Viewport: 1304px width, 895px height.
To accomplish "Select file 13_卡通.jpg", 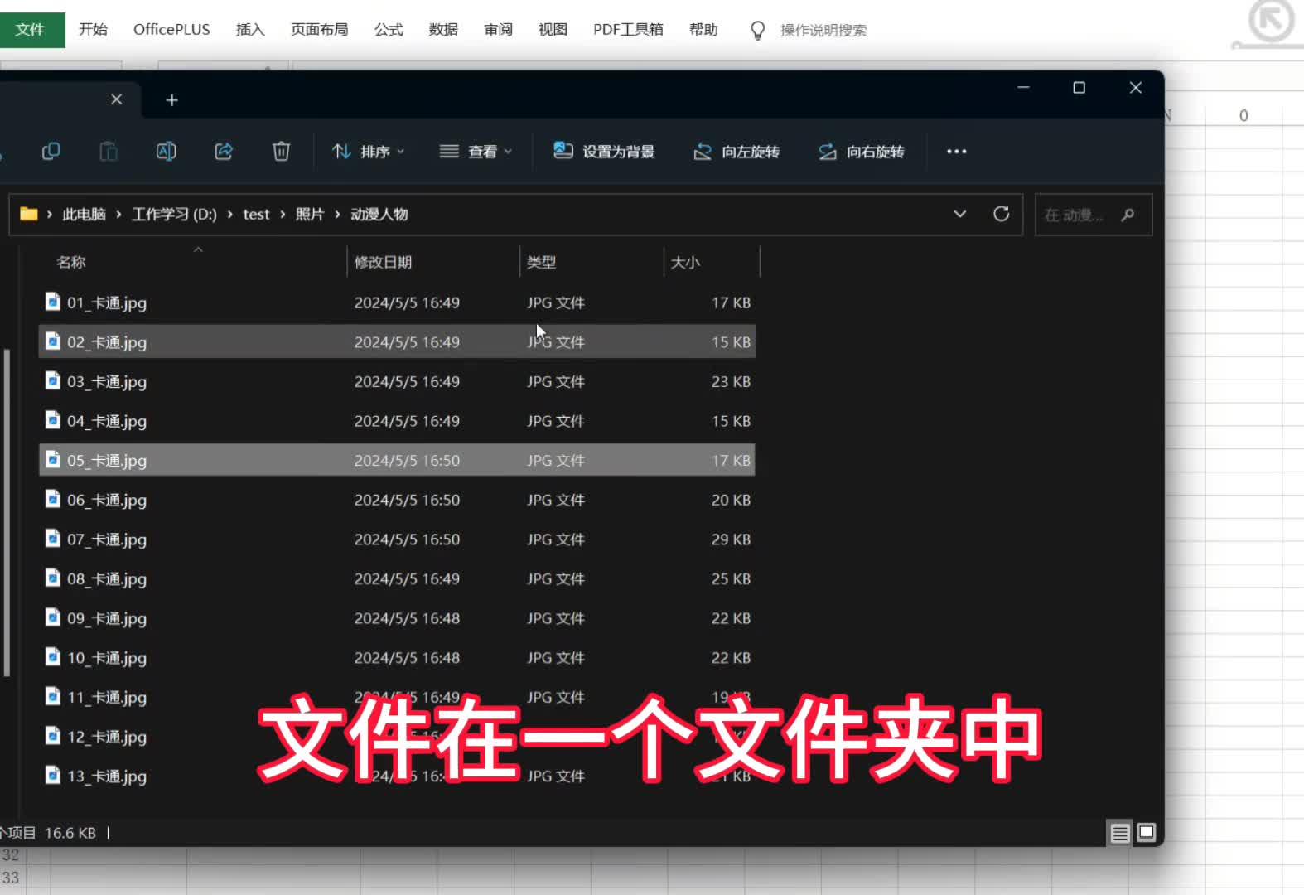I will tap(397, 776).
